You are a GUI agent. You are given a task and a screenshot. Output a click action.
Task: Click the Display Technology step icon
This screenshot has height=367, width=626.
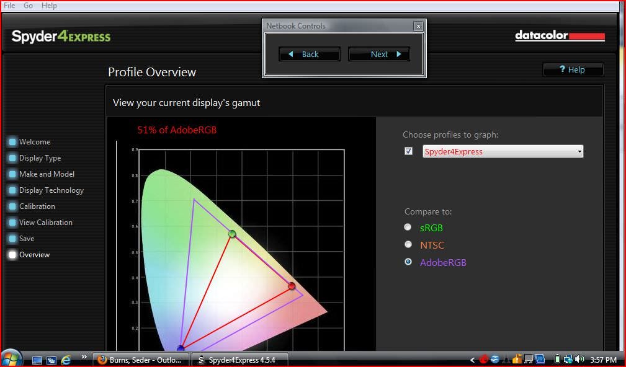click(x=12, y=190)
